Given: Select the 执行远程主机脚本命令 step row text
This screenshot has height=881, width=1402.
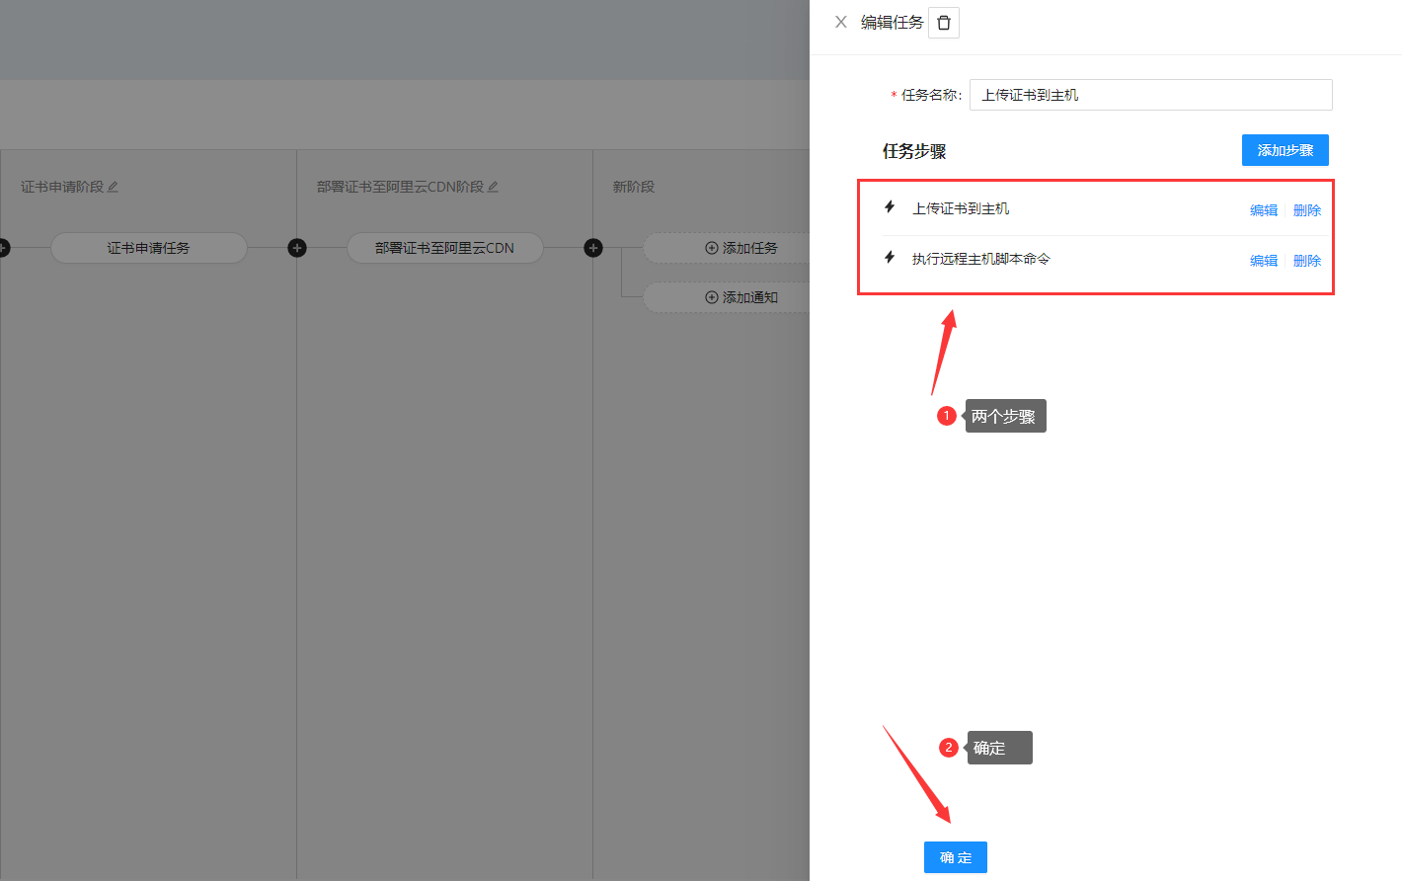Looking at the screenshot, I should (x=980, y=259).
